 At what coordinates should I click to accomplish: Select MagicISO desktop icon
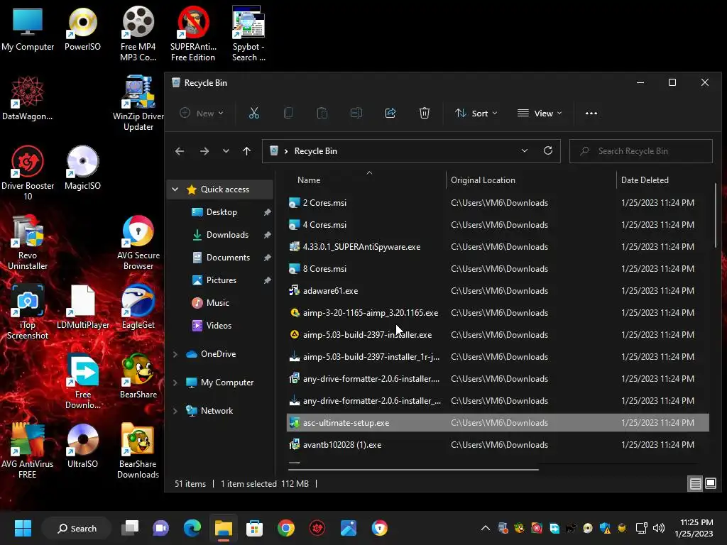82,167
